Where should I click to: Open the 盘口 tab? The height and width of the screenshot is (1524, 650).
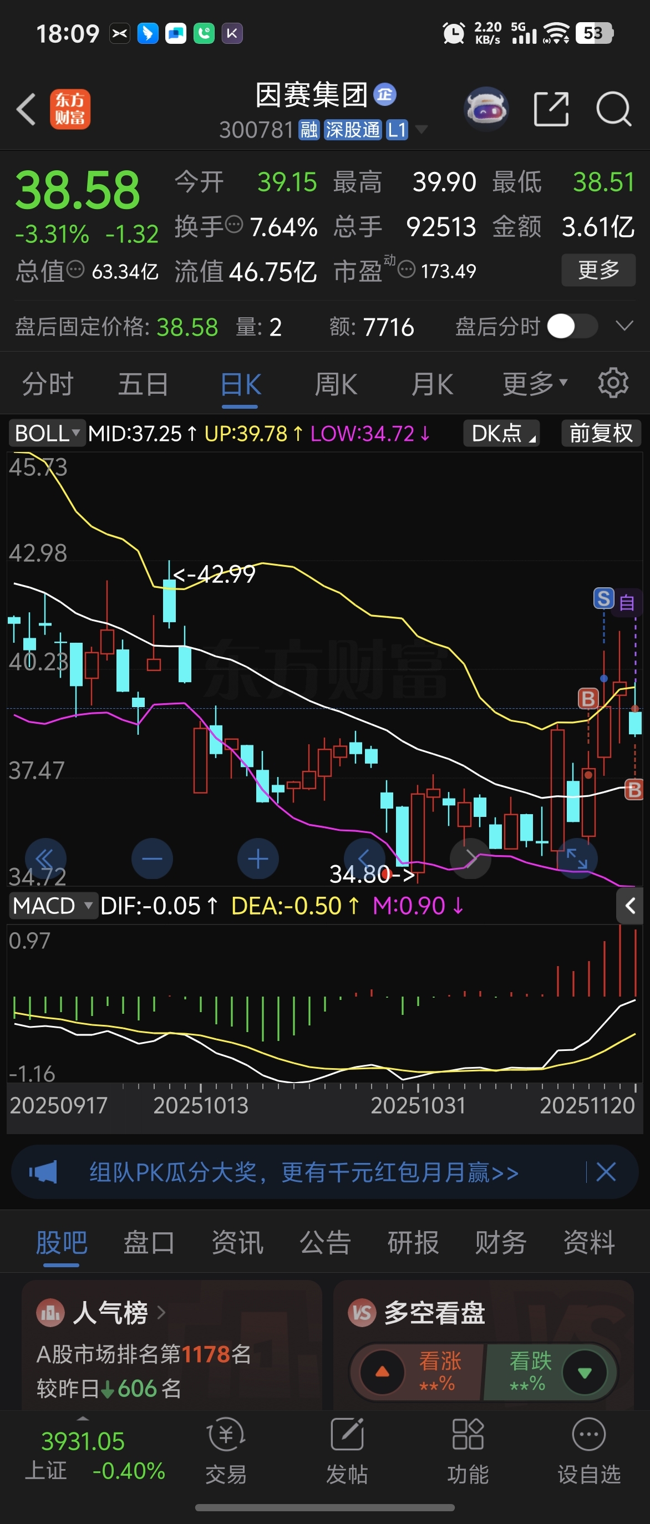pyautogui.click(x=149, y=1242)
